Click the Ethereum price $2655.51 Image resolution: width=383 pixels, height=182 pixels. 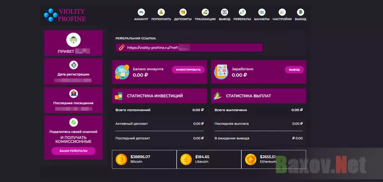tap(268, 157)
